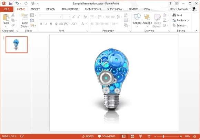
Task: Click the Copy icon in Clipboard group
Action: pos(13,20)
